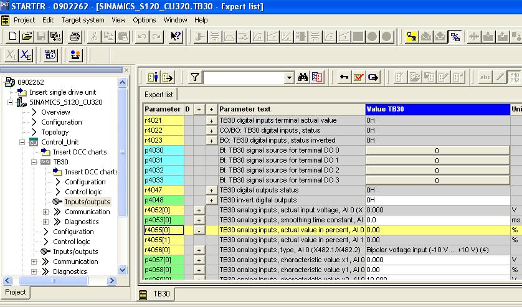Click the tree panel scroll down arrow
522x307 pixels.
coord(123,270)
